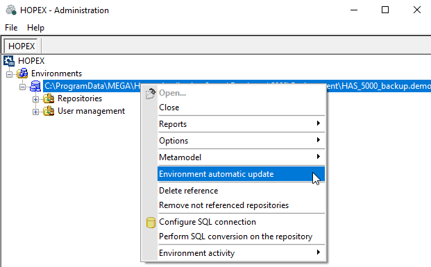Expand the User management node
The height and width of the screenshot is (267, 431).
pos(35,112)
